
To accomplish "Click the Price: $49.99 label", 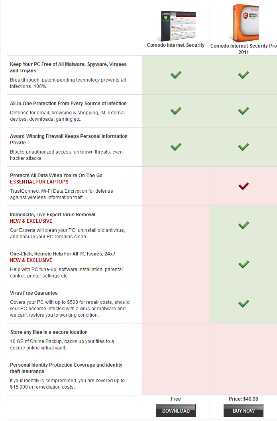I will 244,399.
